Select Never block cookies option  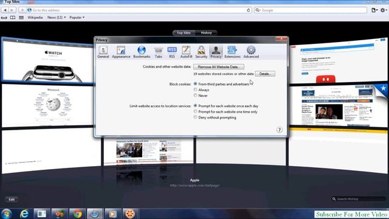point(195,96)
